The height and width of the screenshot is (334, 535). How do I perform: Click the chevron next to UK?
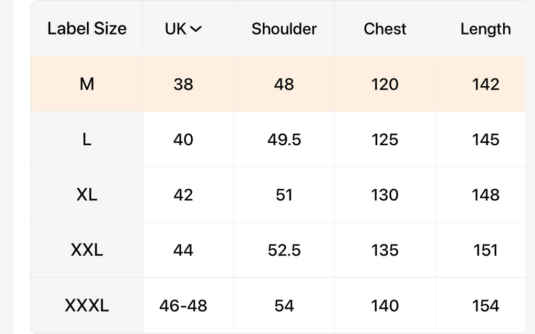196,29
